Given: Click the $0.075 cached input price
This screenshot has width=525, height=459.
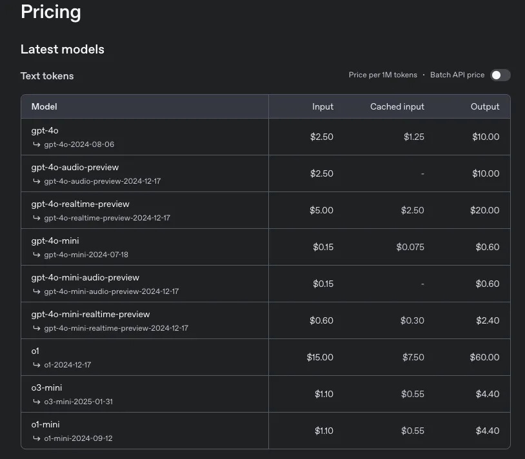Looking at the screenshot, I should pos(410,248).
